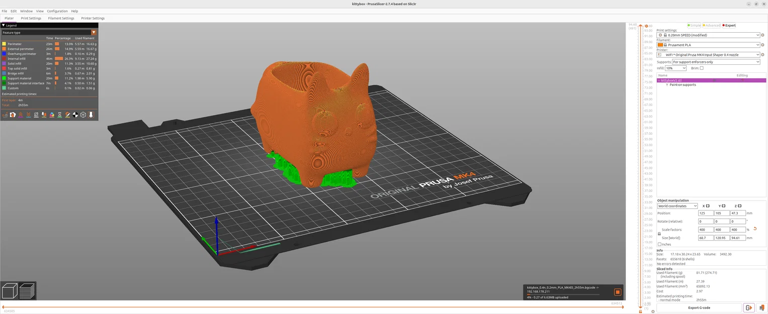Select Expert mode
Screen dimensions: 768x314
click(729, 25)
